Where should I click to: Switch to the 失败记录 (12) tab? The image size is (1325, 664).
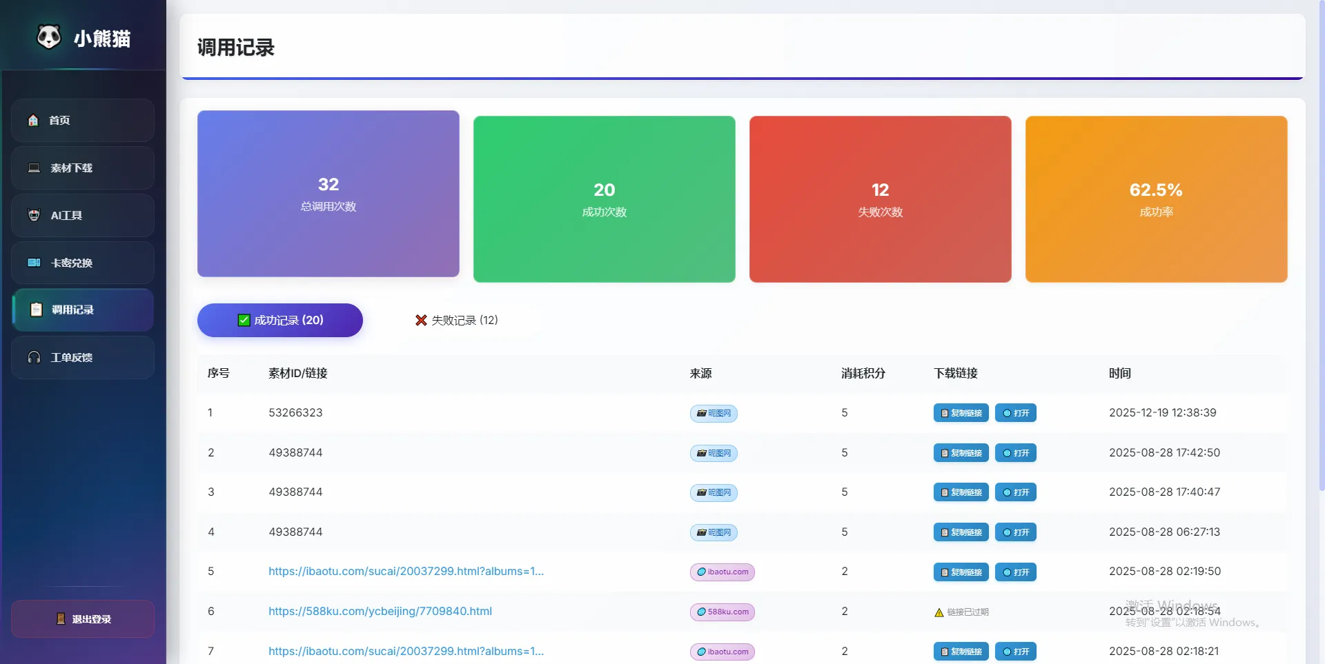click(456, 321)
